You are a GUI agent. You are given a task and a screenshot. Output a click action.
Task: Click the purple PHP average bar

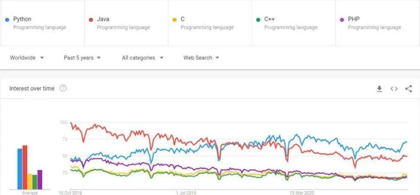point(39,179)
